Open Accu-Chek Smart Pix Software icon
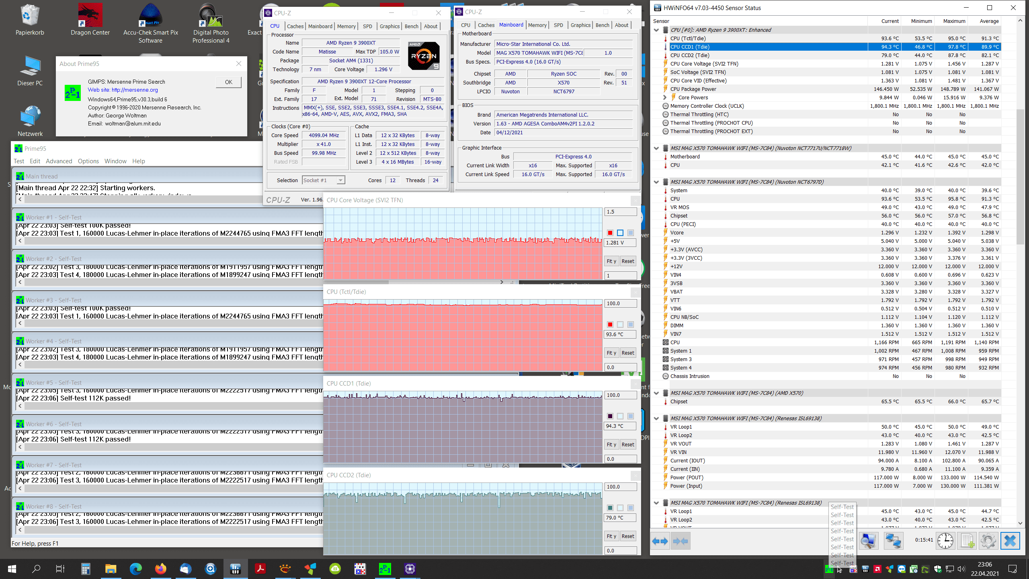 pos(150,23)
